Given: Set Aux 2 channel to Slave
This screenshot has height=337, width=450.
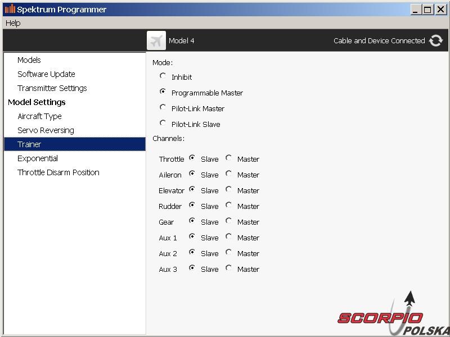Looking at the screenshot, I should [x=192, y=252].
